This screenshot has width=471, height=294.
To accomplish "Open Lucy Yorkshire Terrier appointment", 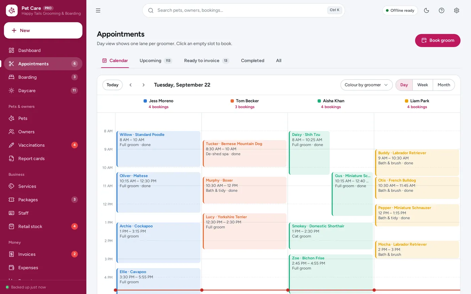I will [x=245, y=231].
